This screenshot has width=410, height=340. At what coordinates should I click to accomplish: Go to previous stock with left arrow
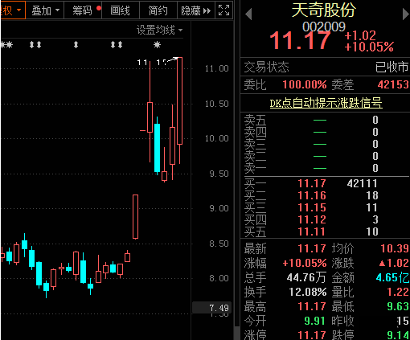pos(248,14)
